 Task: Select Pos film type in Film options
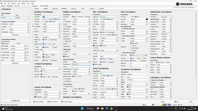pyautogui.click(x=131, y=17)
